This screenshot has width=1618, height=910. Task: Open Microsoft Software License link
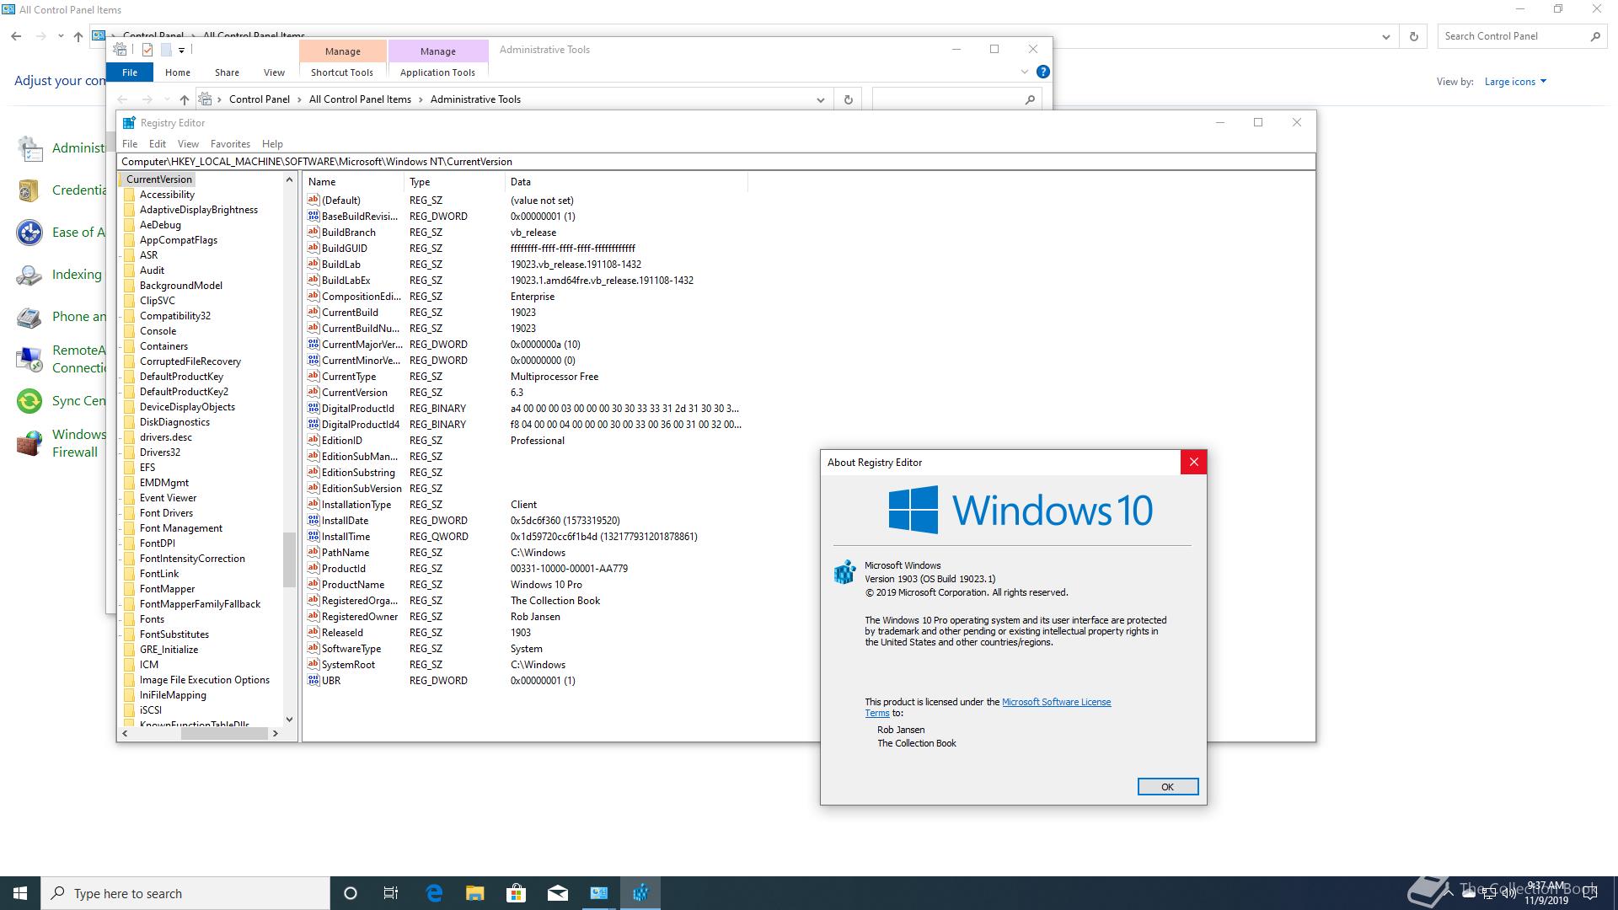[1056, 702]
